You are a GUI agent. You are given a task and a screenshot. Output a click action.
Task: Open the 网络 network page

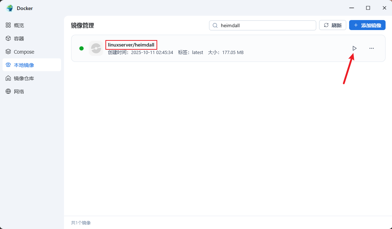[32, 92]
